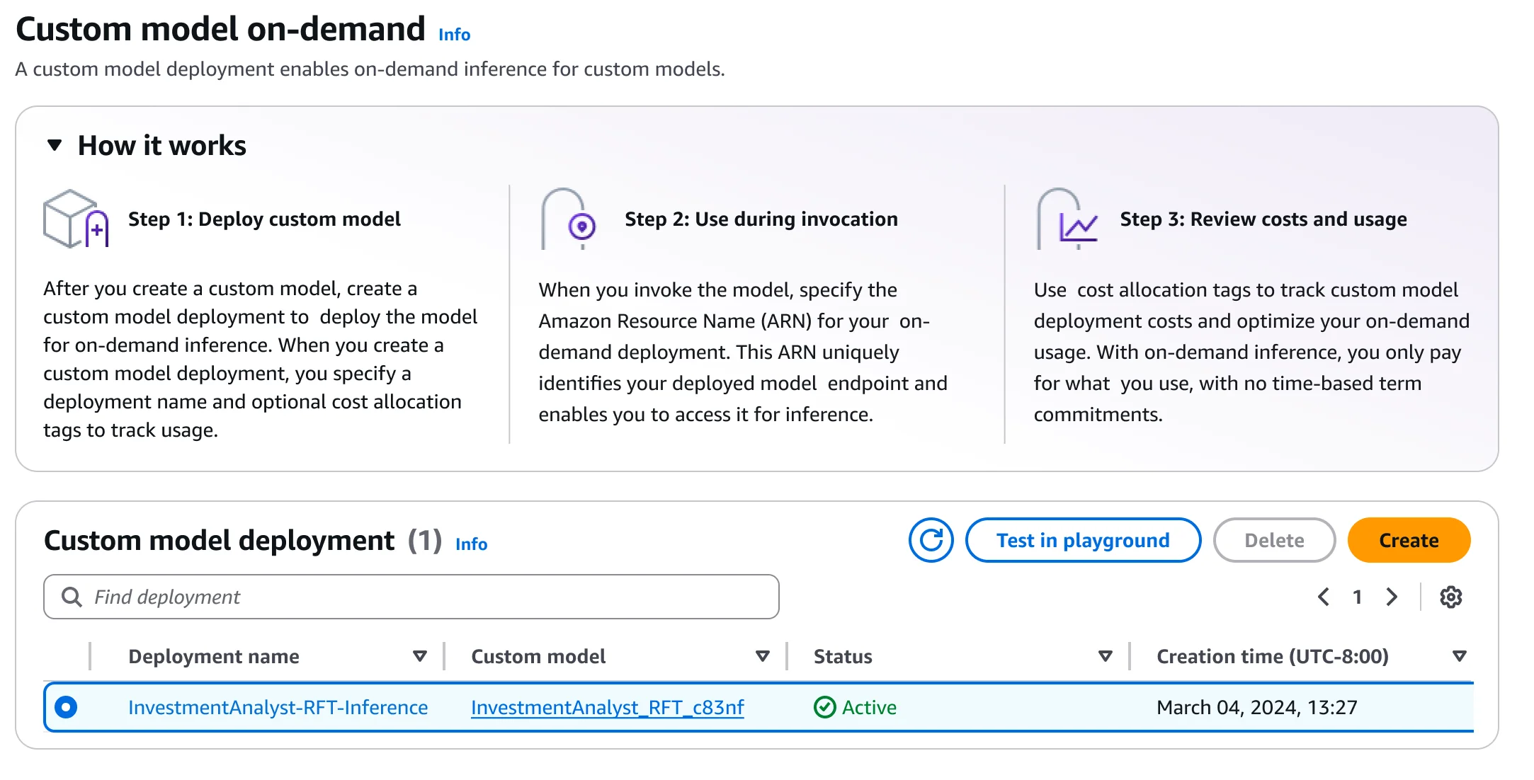
Task: Open Info link beside Custom model on-demand
Action: click(x=454, y=35)
